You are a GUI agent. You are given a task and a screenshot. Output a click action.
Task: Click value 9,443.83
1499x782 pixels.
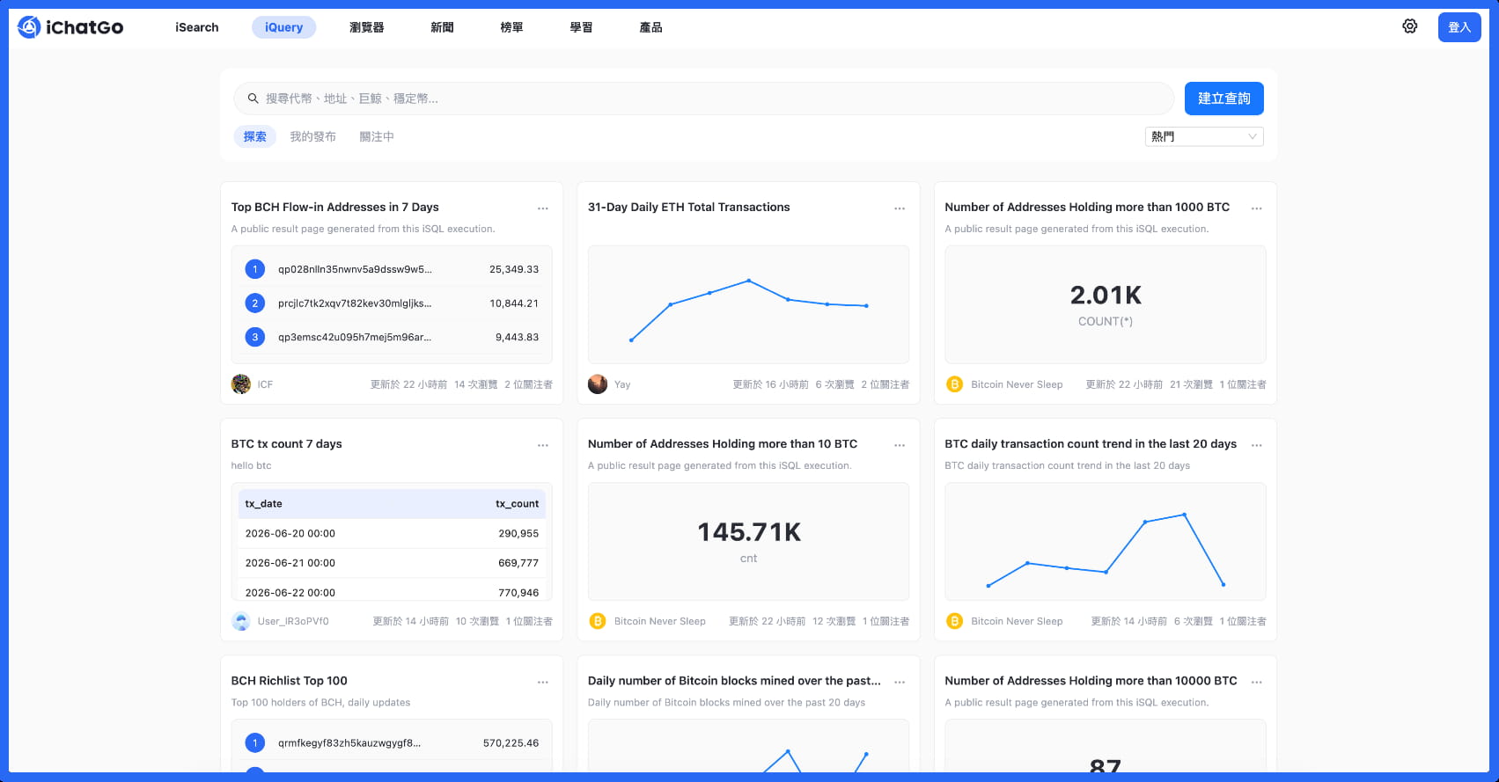point(517,337)
